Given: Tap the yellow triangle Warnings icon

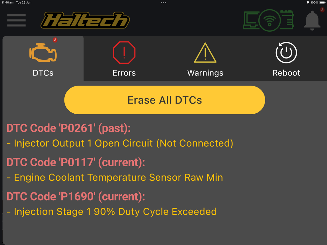Looking at the screenshot, I should 205,53.
